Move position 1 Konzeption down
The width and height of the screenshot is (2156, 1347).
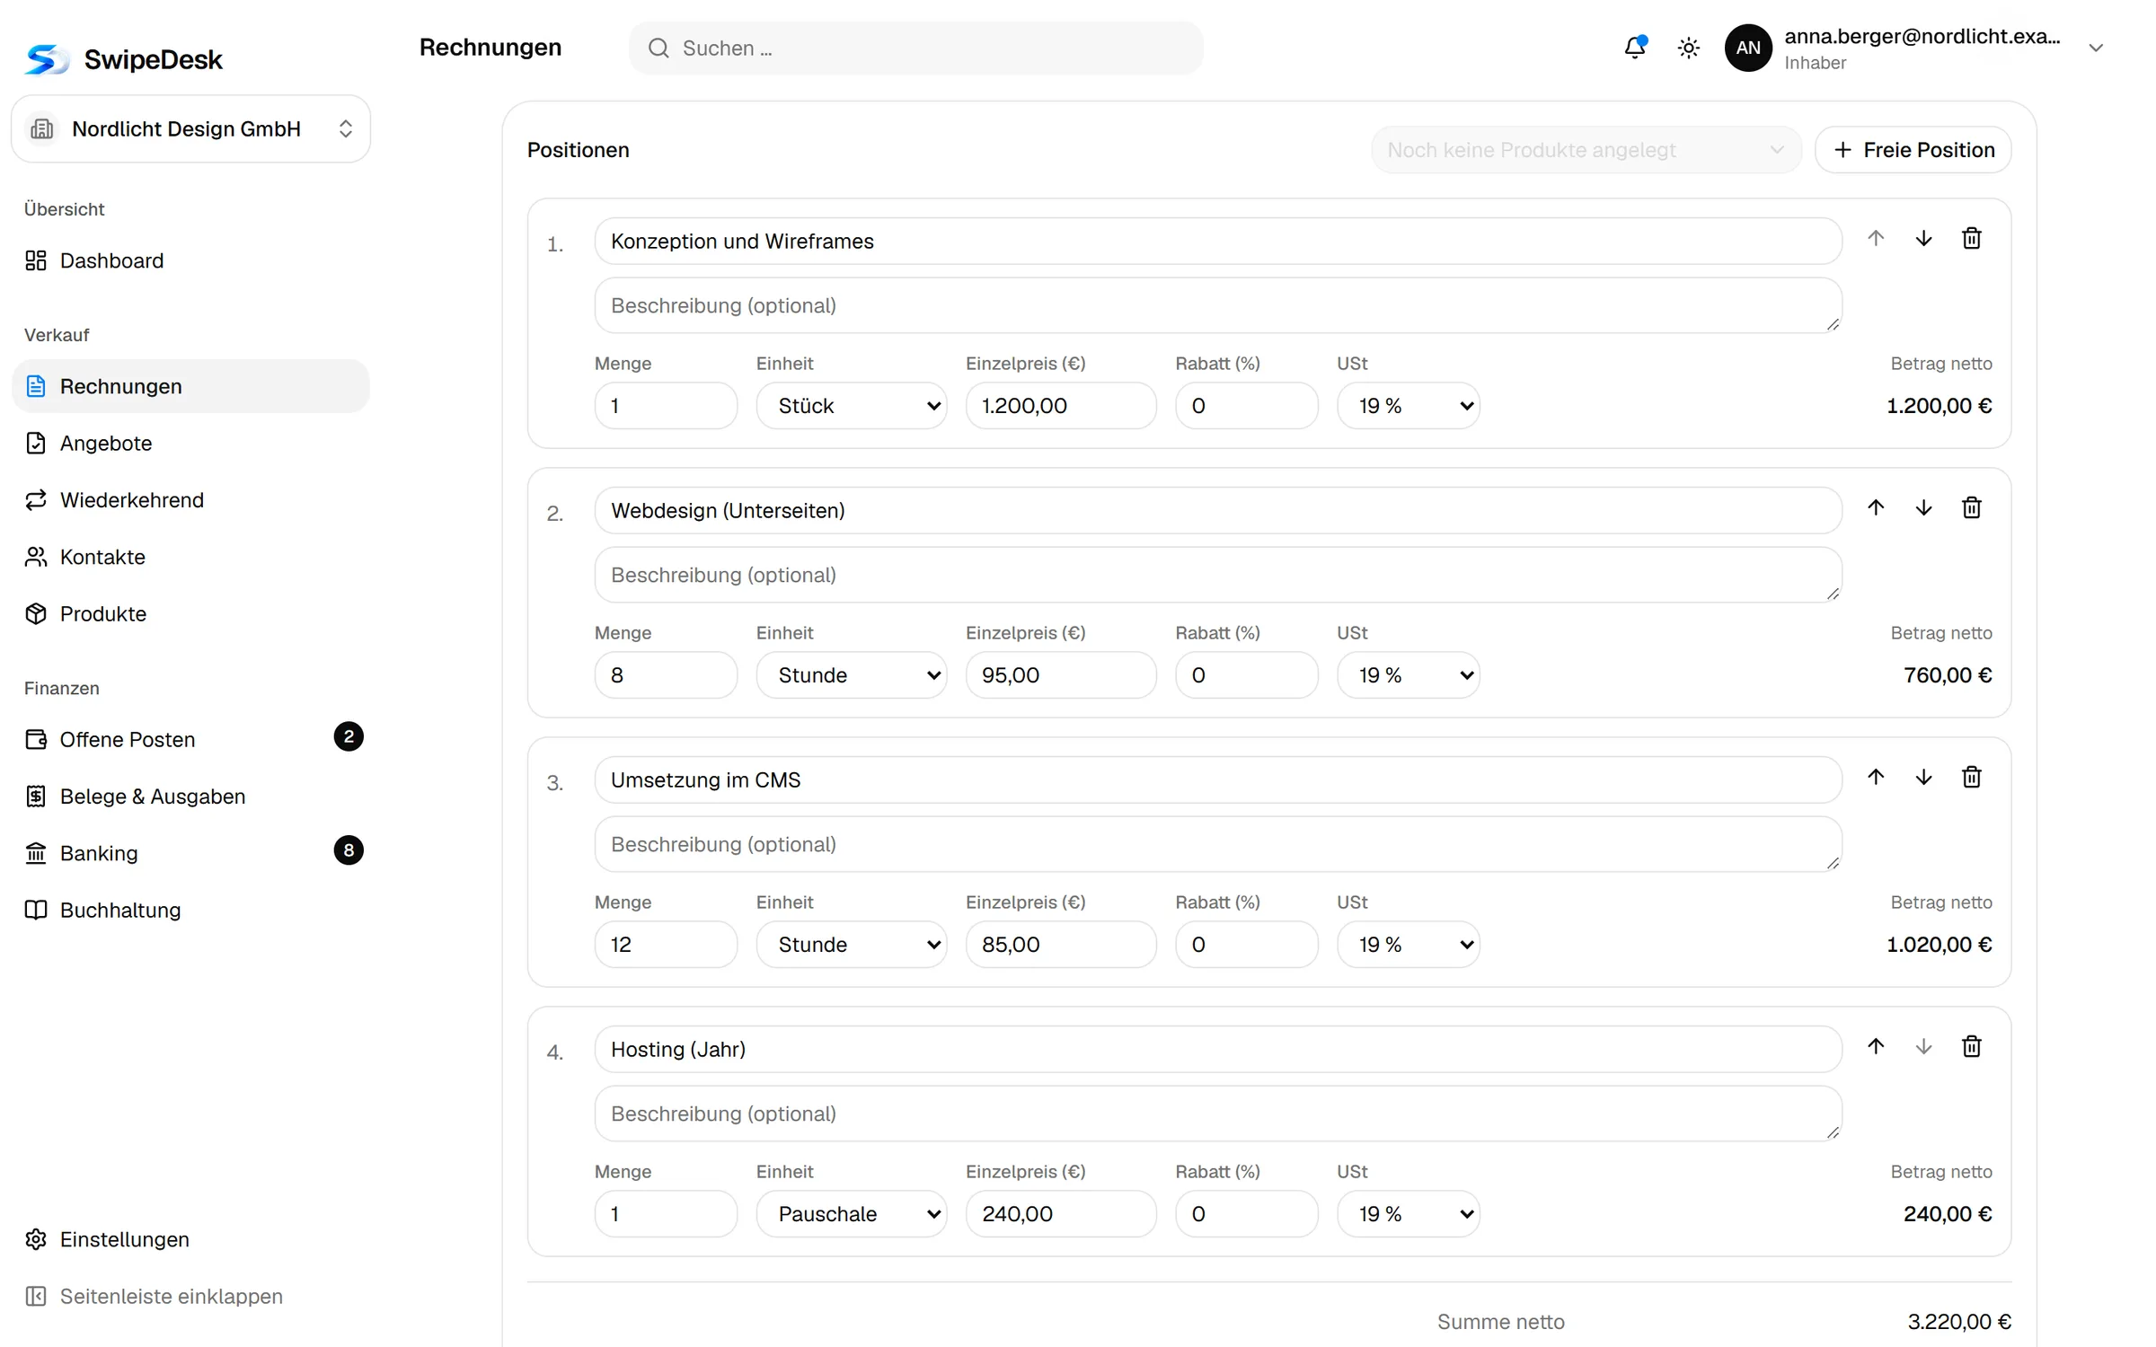click(x=1923, y=238)
